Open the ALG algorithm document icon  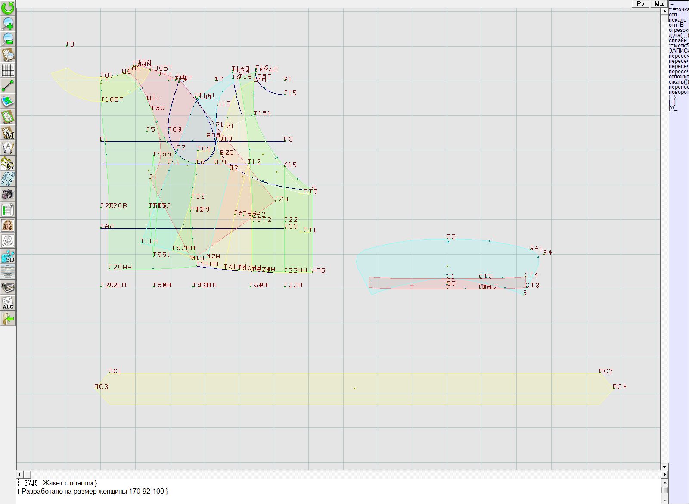[8, 303]
